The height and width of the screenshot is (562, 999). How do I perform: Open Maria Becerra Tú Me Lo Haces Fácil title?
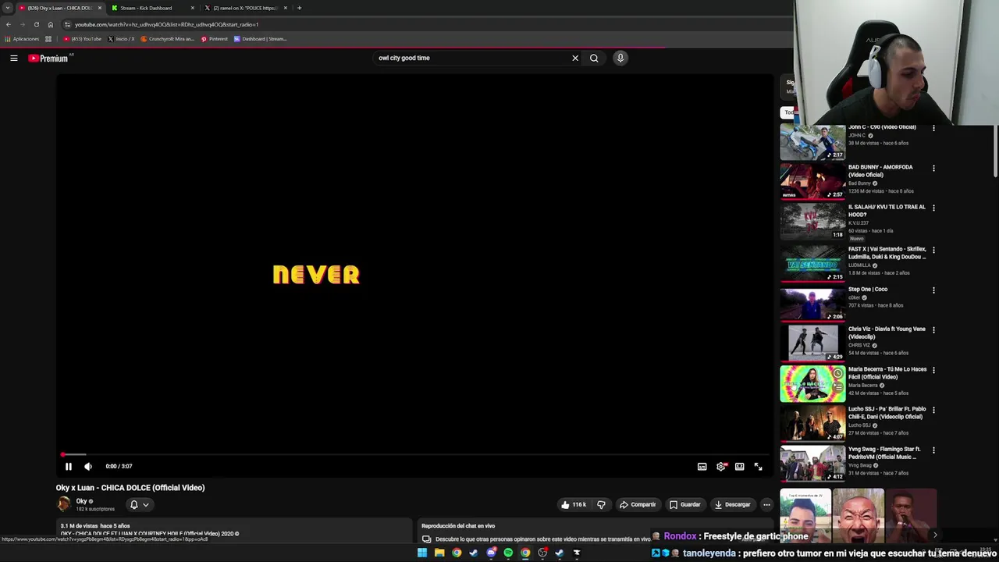(887, 373)
